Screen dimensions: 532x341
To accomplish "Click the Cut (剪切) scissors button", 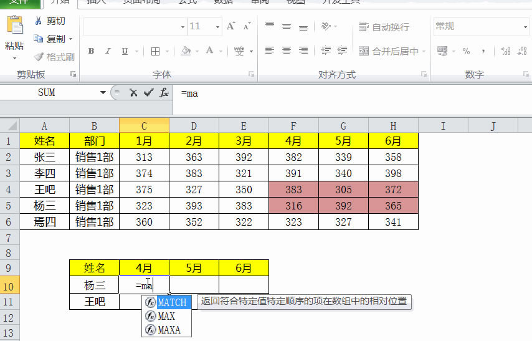I will pos(50,21).
